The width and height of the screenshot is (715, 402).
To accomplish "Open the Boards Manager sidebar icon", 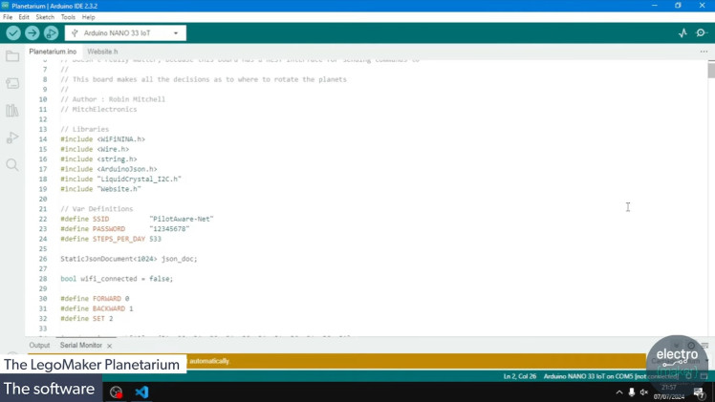I will (x=12, y=83).
